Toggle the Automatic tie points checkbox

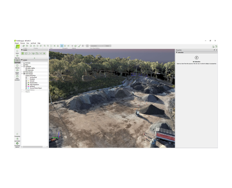coord(26,70)
